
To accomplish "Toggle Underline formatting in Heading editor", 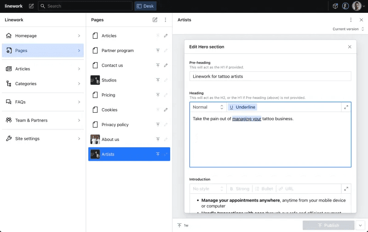I will click(242, 107).
